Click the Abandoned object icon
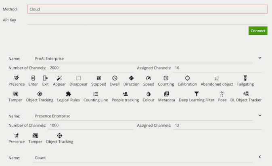Screen dimensions: 272x166 (217, 78)
